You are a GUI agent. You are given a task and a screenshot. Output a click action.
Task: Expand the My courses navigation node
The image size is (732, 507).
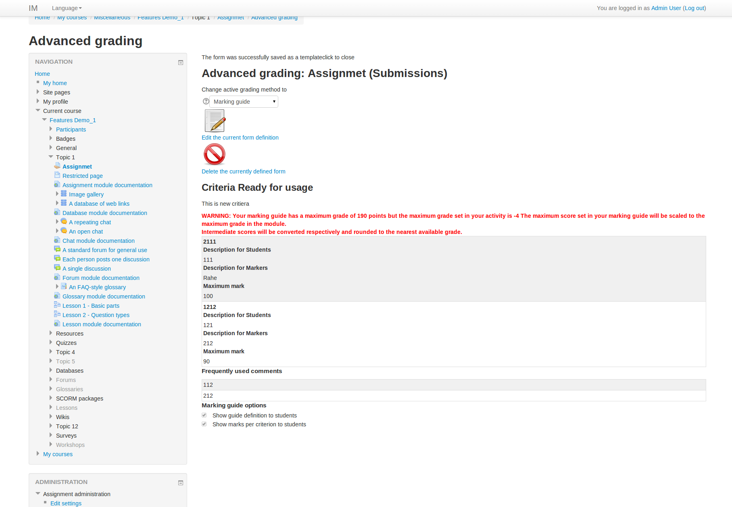point(38,454)
